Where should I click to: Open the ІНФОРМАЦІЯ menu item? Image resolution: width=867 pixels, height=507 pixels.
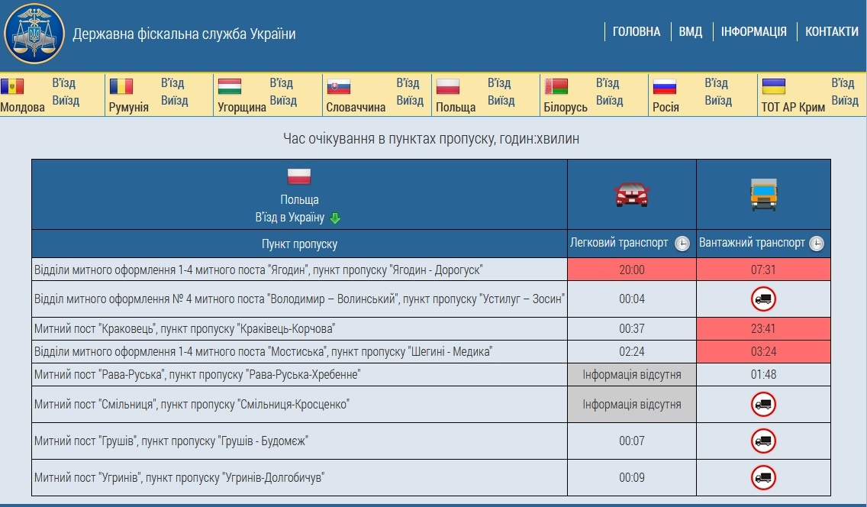(x=753, y=31)
